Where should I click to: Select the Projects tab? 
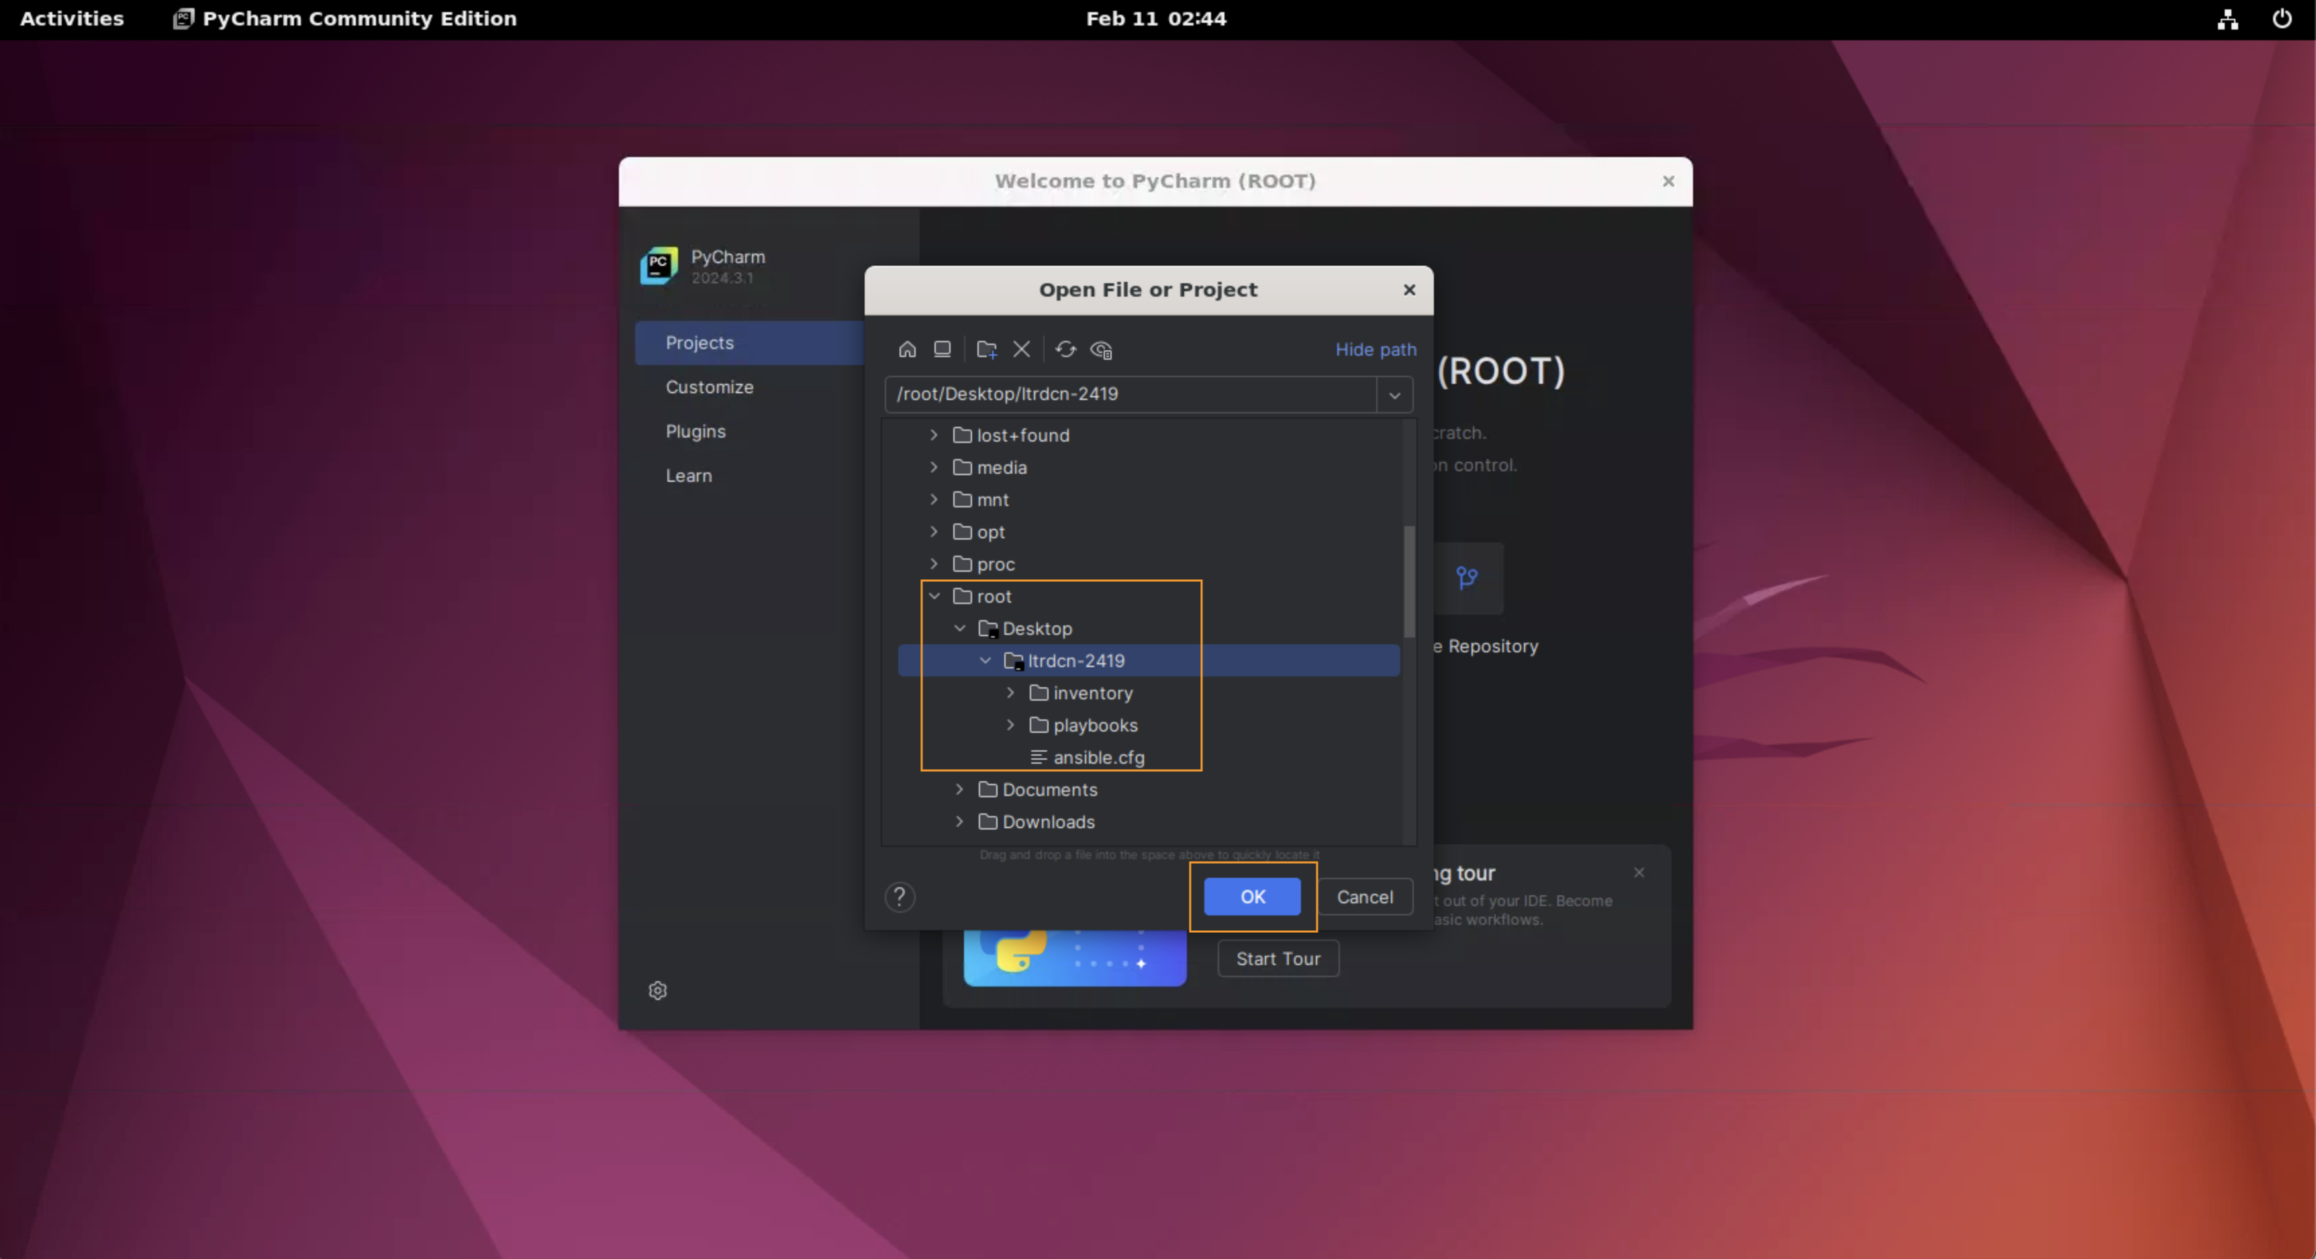pos(749,344)
